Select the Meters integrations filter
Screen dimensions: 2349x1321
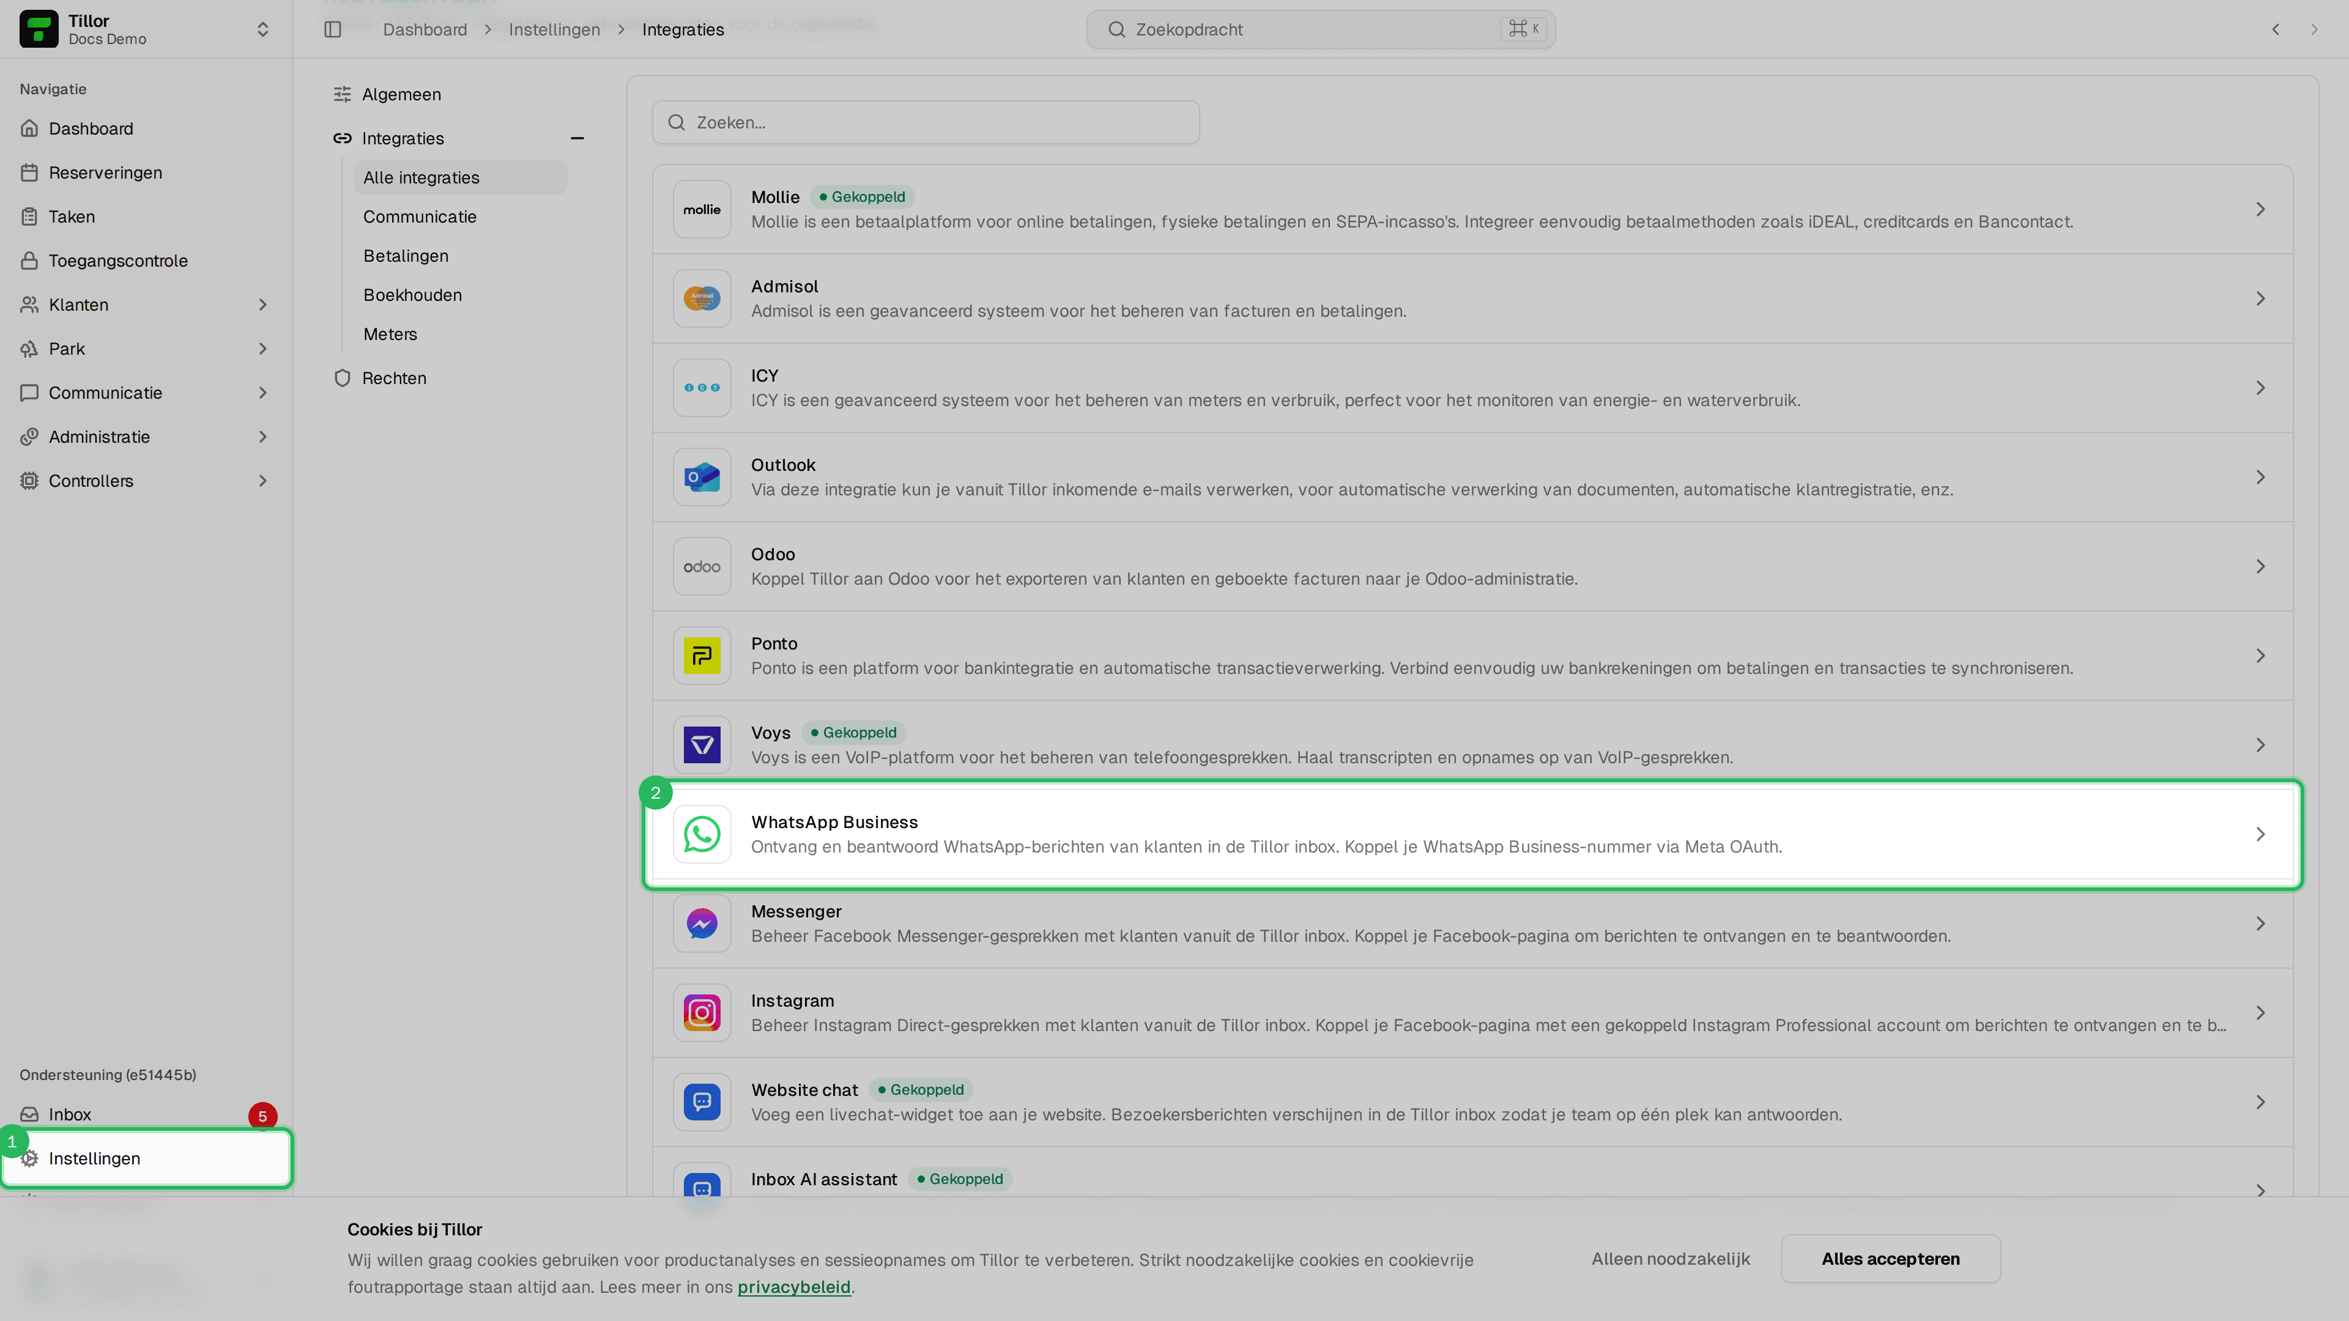[x=459, y=334]
